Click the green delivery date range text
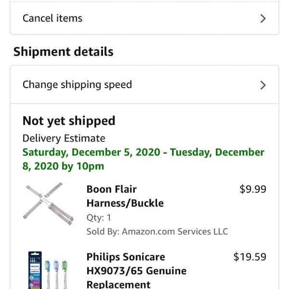 (144, 159)
